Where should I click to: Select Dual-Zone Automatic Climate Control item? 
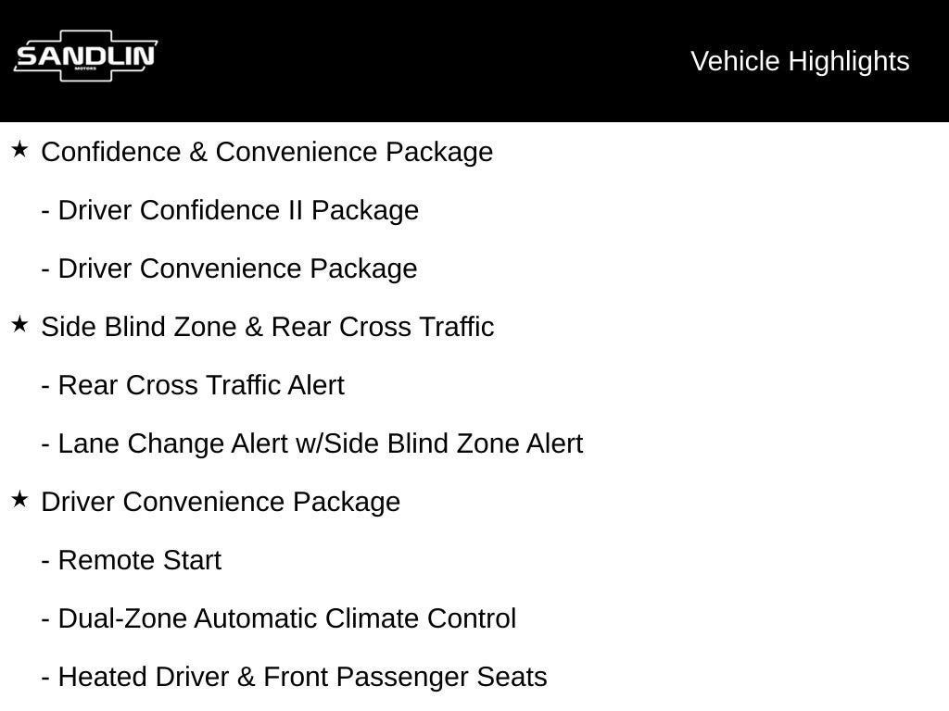pos(286,618)
